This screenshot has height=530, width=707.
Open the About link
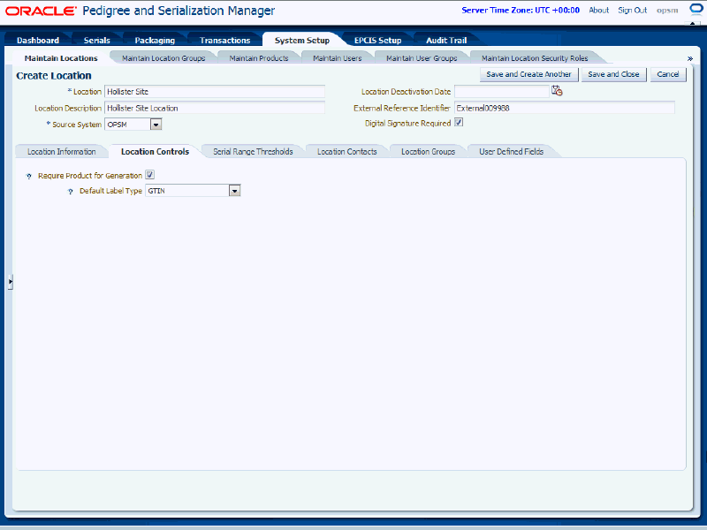tap(599, 10)
